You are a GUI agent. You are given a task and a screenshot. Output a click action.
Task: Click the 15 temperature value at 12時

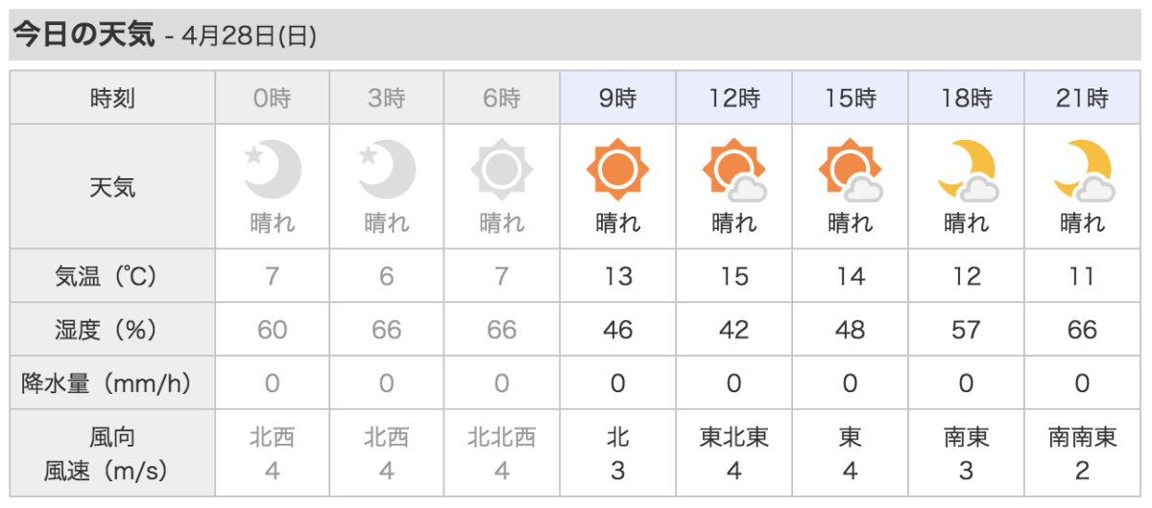tap(734, 277)
